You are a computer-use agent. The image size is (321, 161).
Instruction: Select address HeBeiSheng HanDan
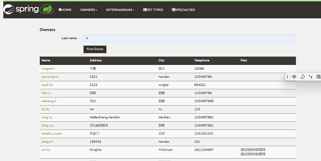point(105,117)
